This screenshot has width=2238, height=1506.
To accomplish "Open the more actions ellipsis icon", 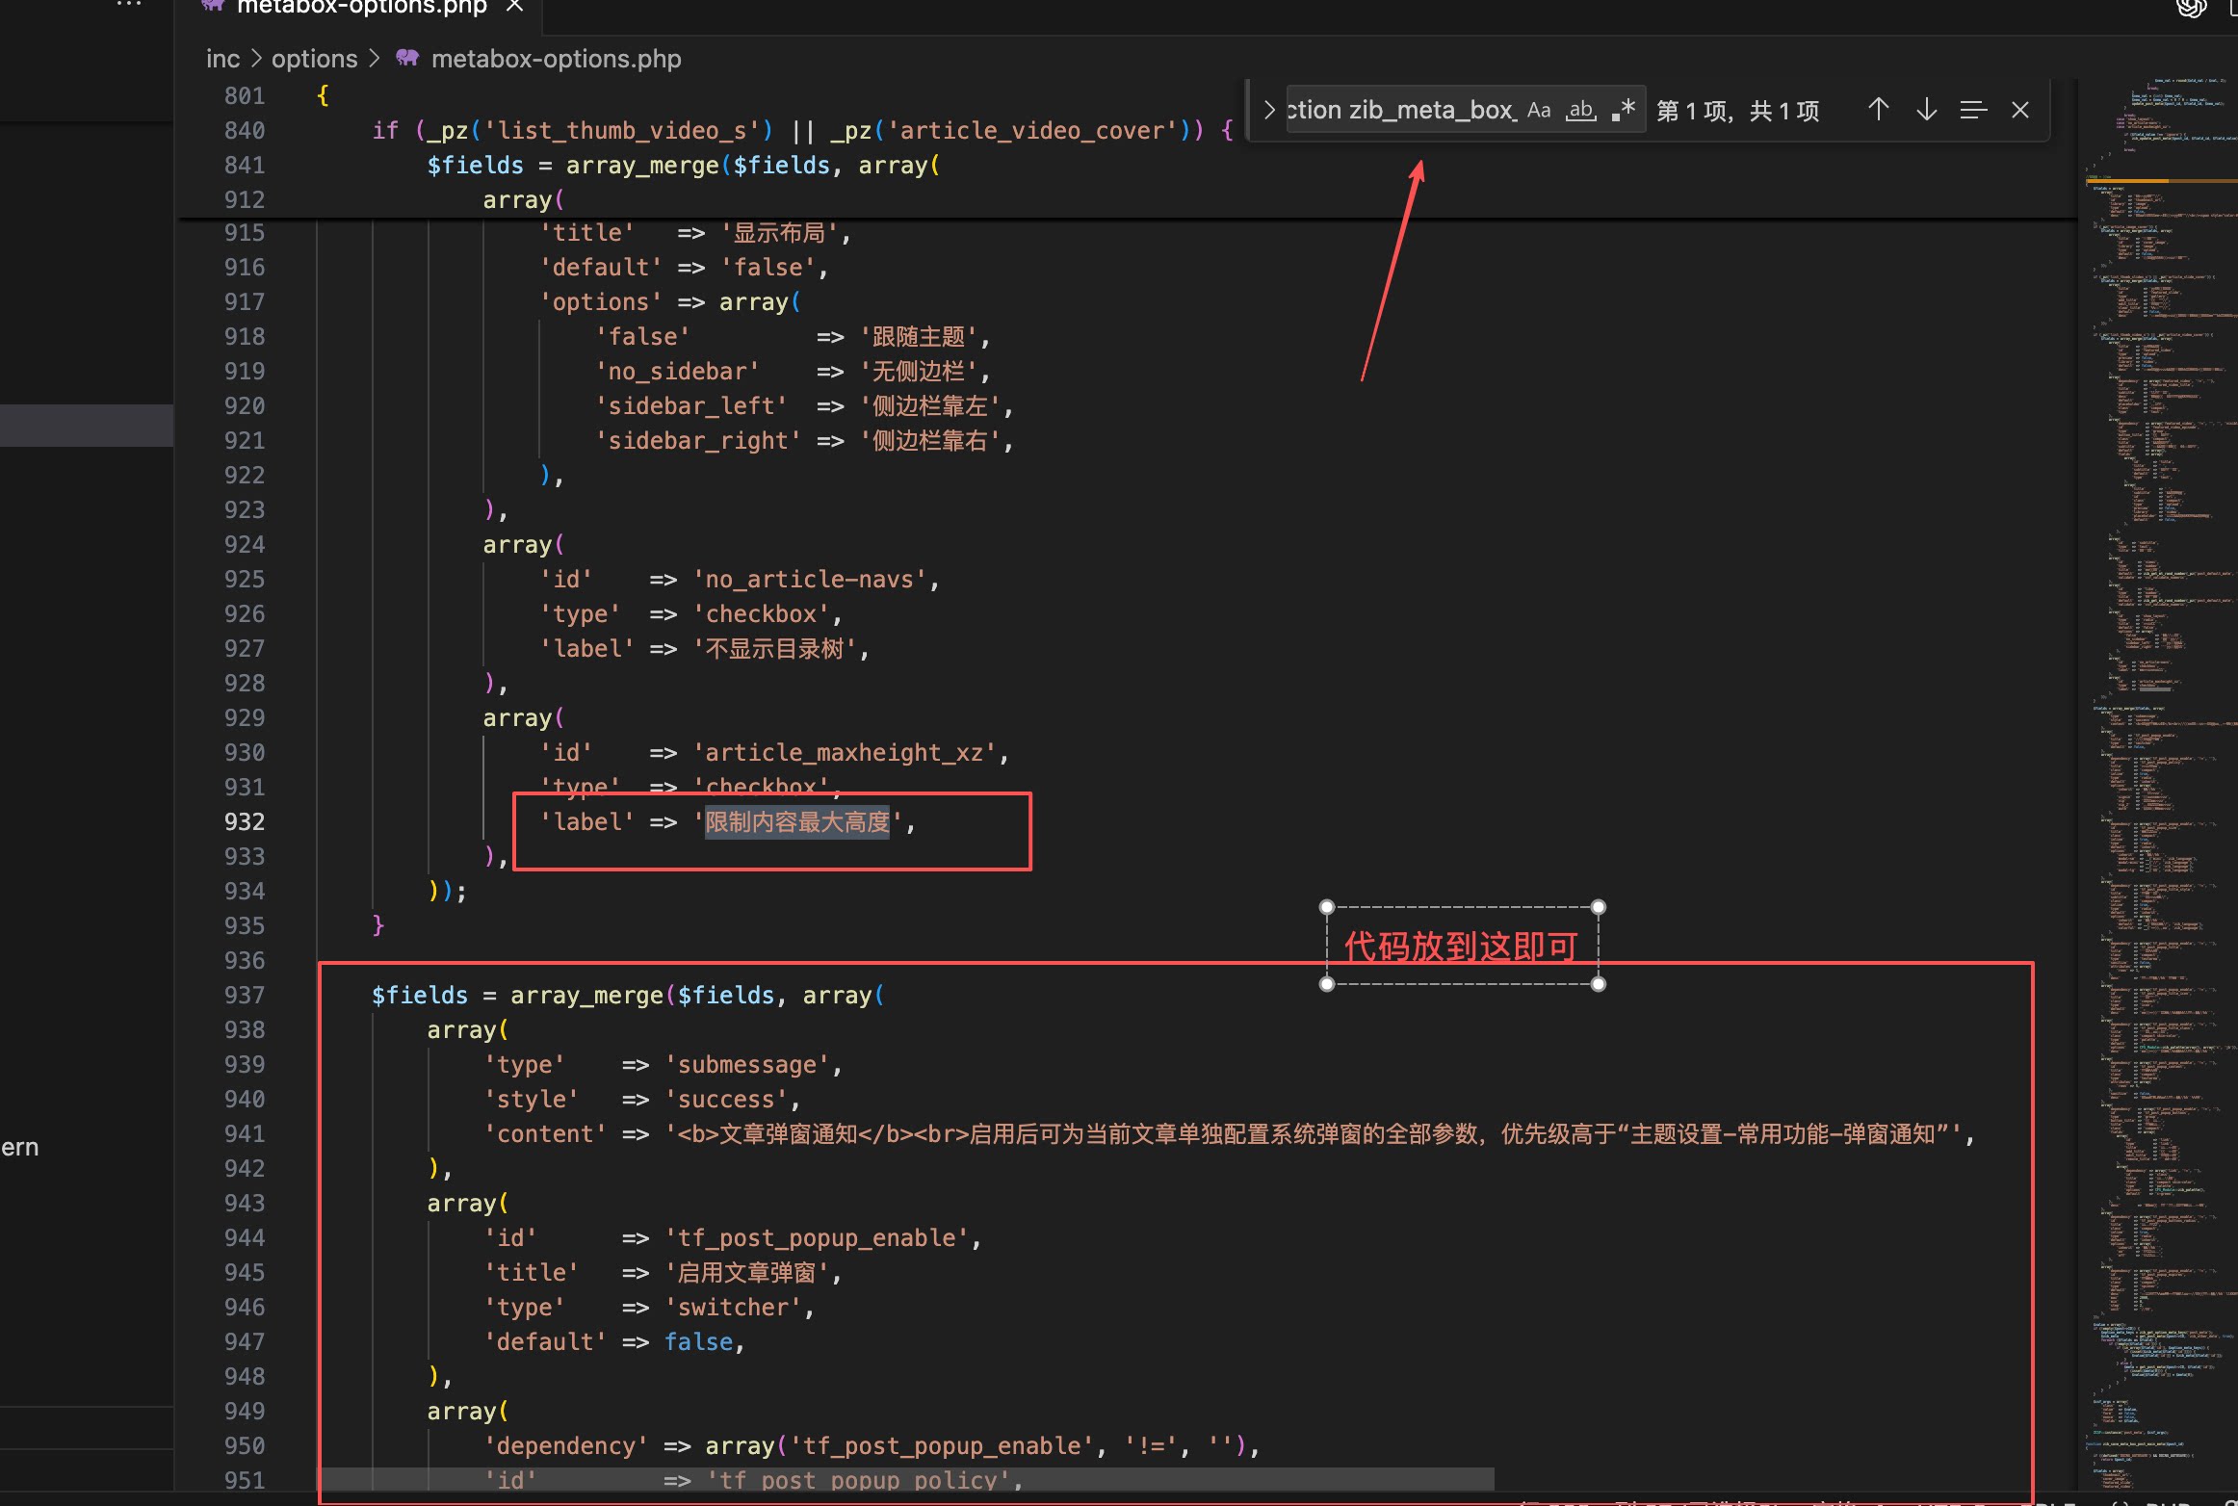I will (x=129, y=5).
